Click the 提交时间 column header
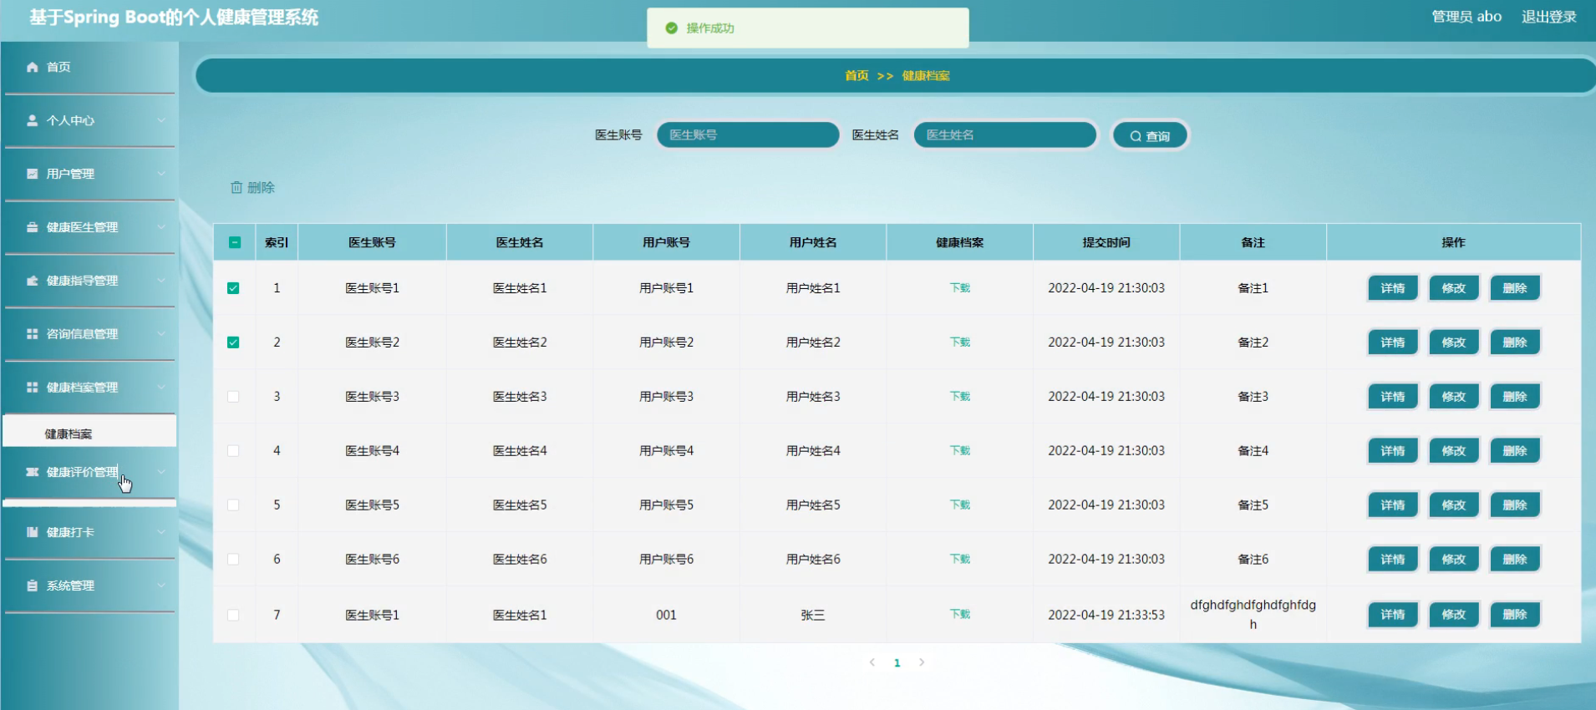This screenshot has width=1596, height=710. (1106, 242)
